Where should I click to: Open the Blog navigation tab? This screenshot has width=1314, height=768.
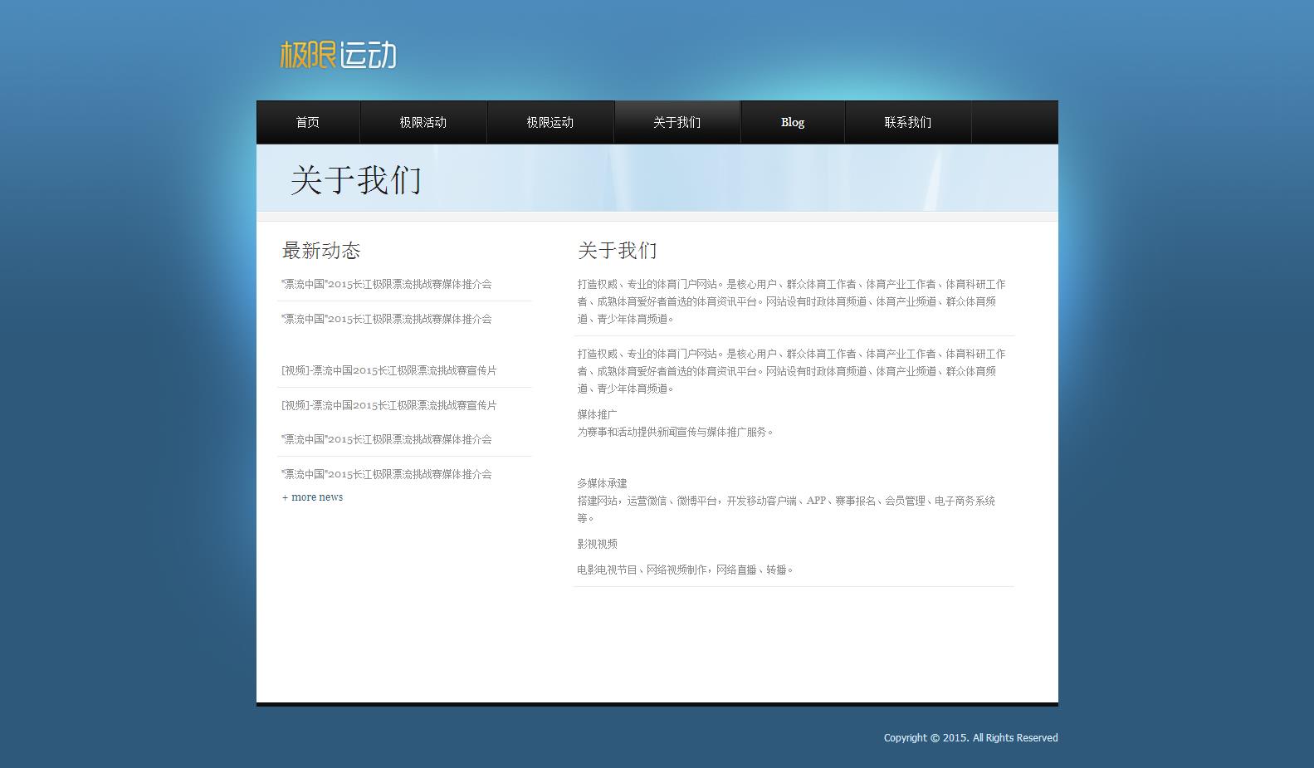793,122
